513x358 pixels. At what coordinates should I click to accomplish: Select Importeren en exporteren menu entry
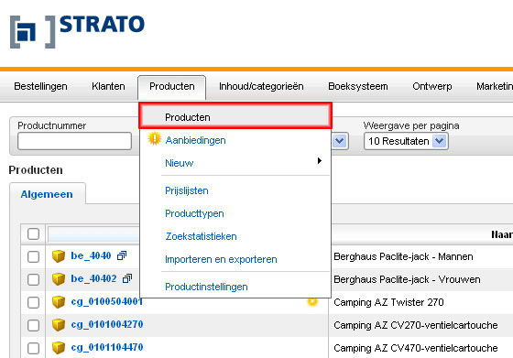tap(221, 259)
